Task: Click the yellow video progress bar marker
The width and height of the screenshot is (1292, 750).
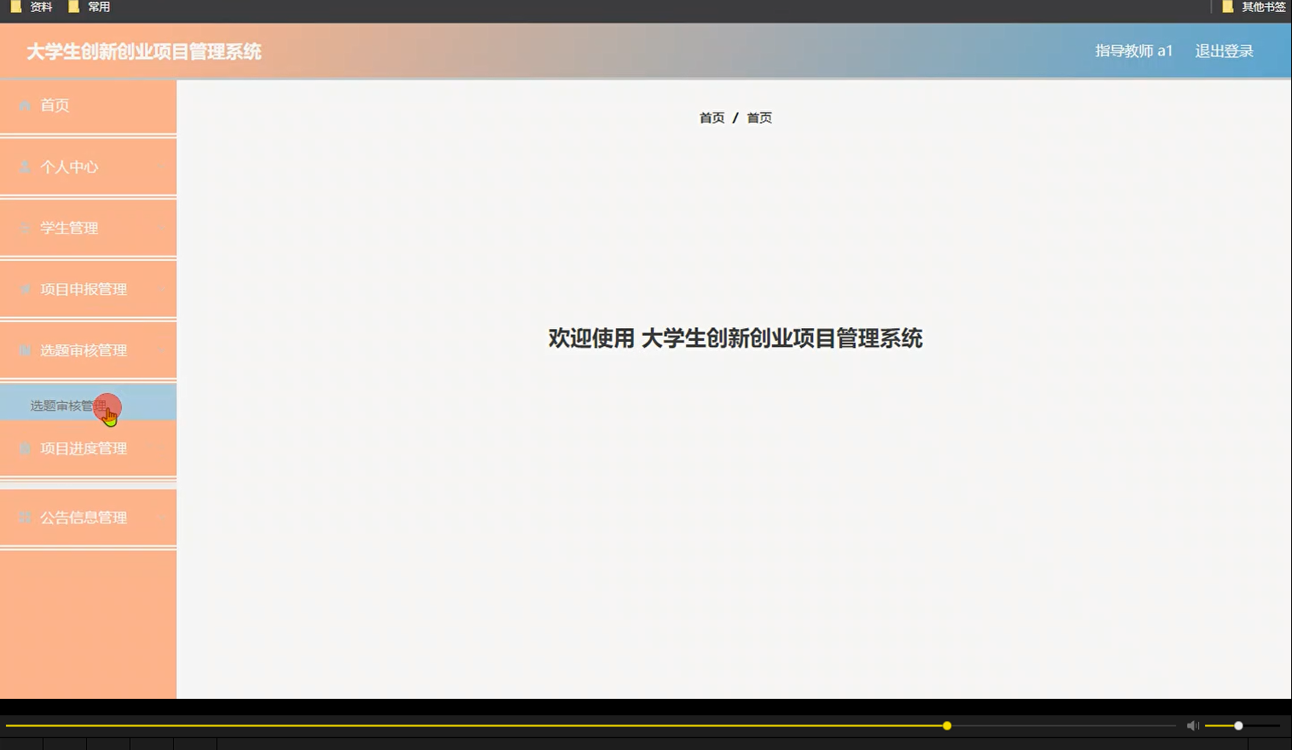Action: pos(946,725)
